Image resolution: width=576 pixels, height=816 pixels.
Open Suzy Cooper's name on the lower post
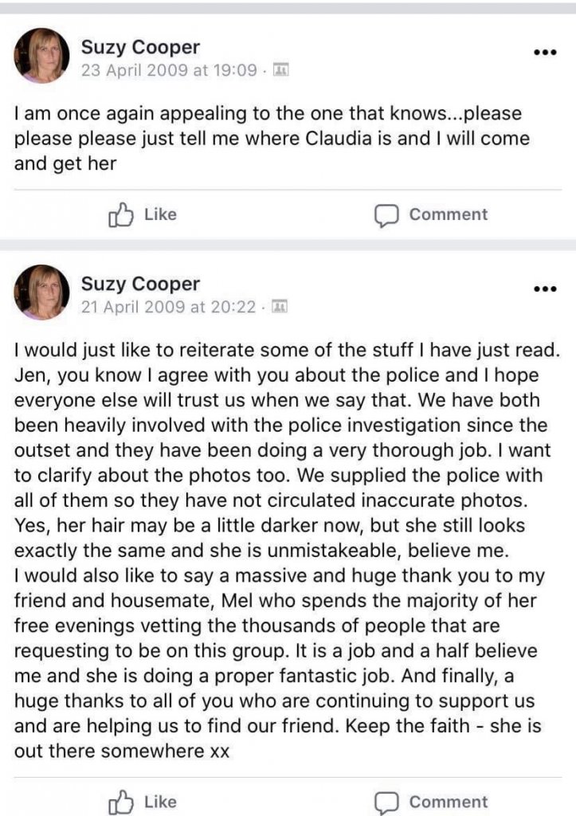pyautogui.click(x=140, y=284)
